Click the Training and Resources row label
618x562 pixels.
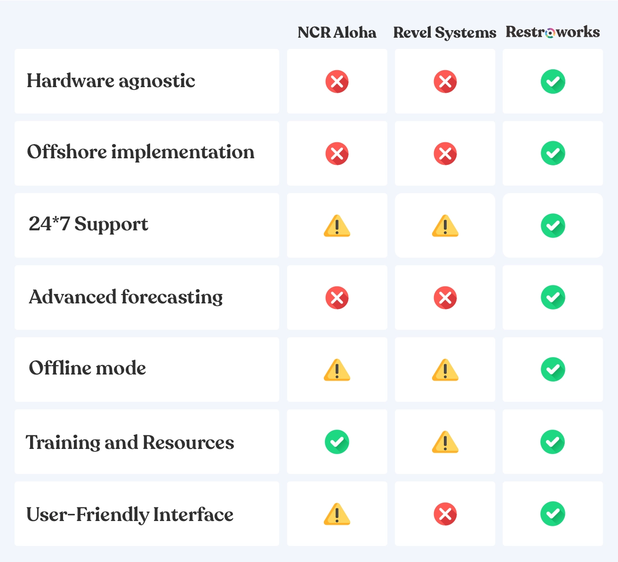(130, 443)
